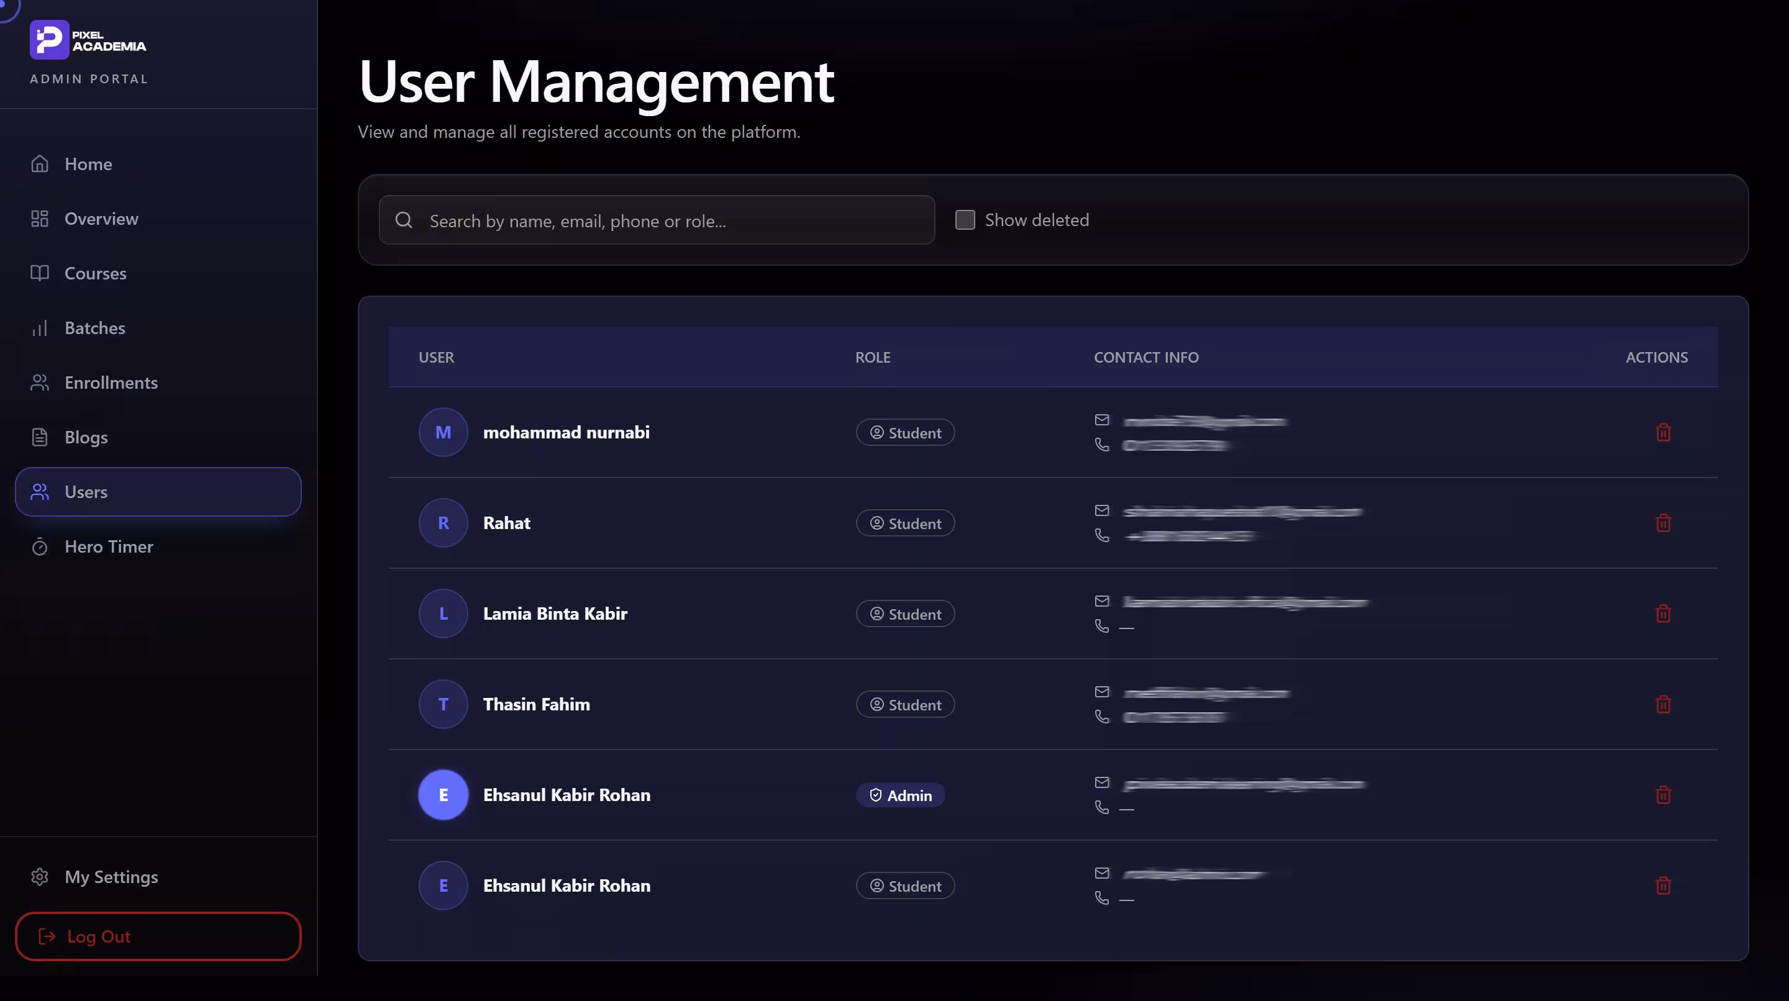
Task: Delete user Rahat with trash icon
Action: tap(1664, 523)
